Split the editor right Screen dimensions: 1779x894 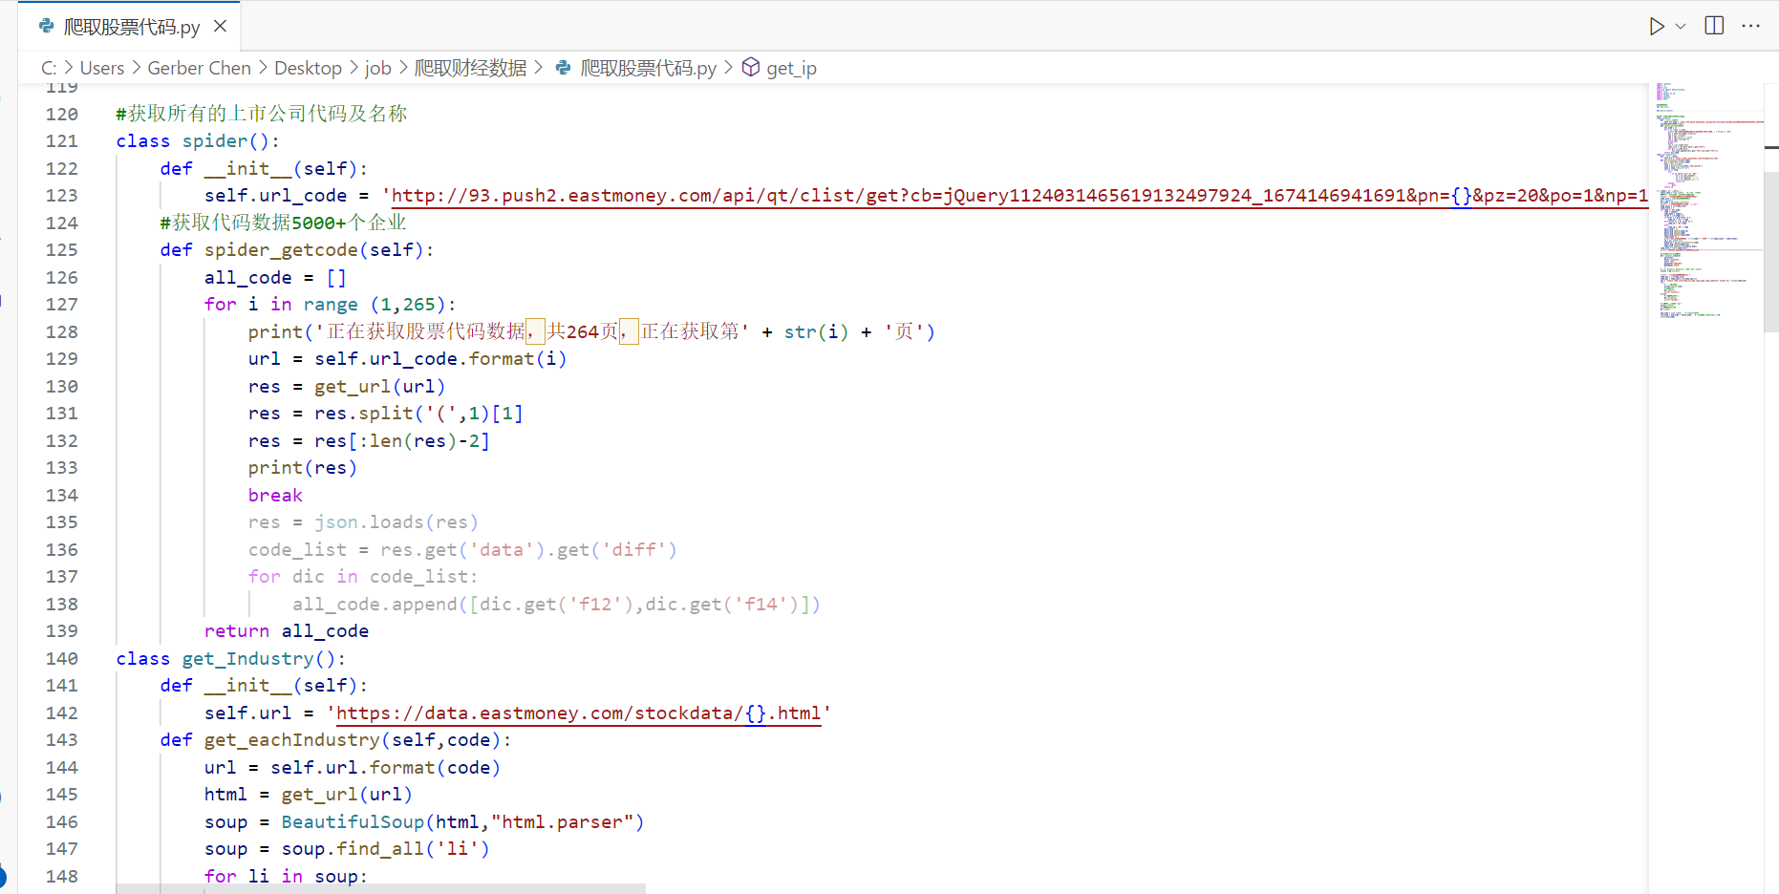pos(1714,26)
